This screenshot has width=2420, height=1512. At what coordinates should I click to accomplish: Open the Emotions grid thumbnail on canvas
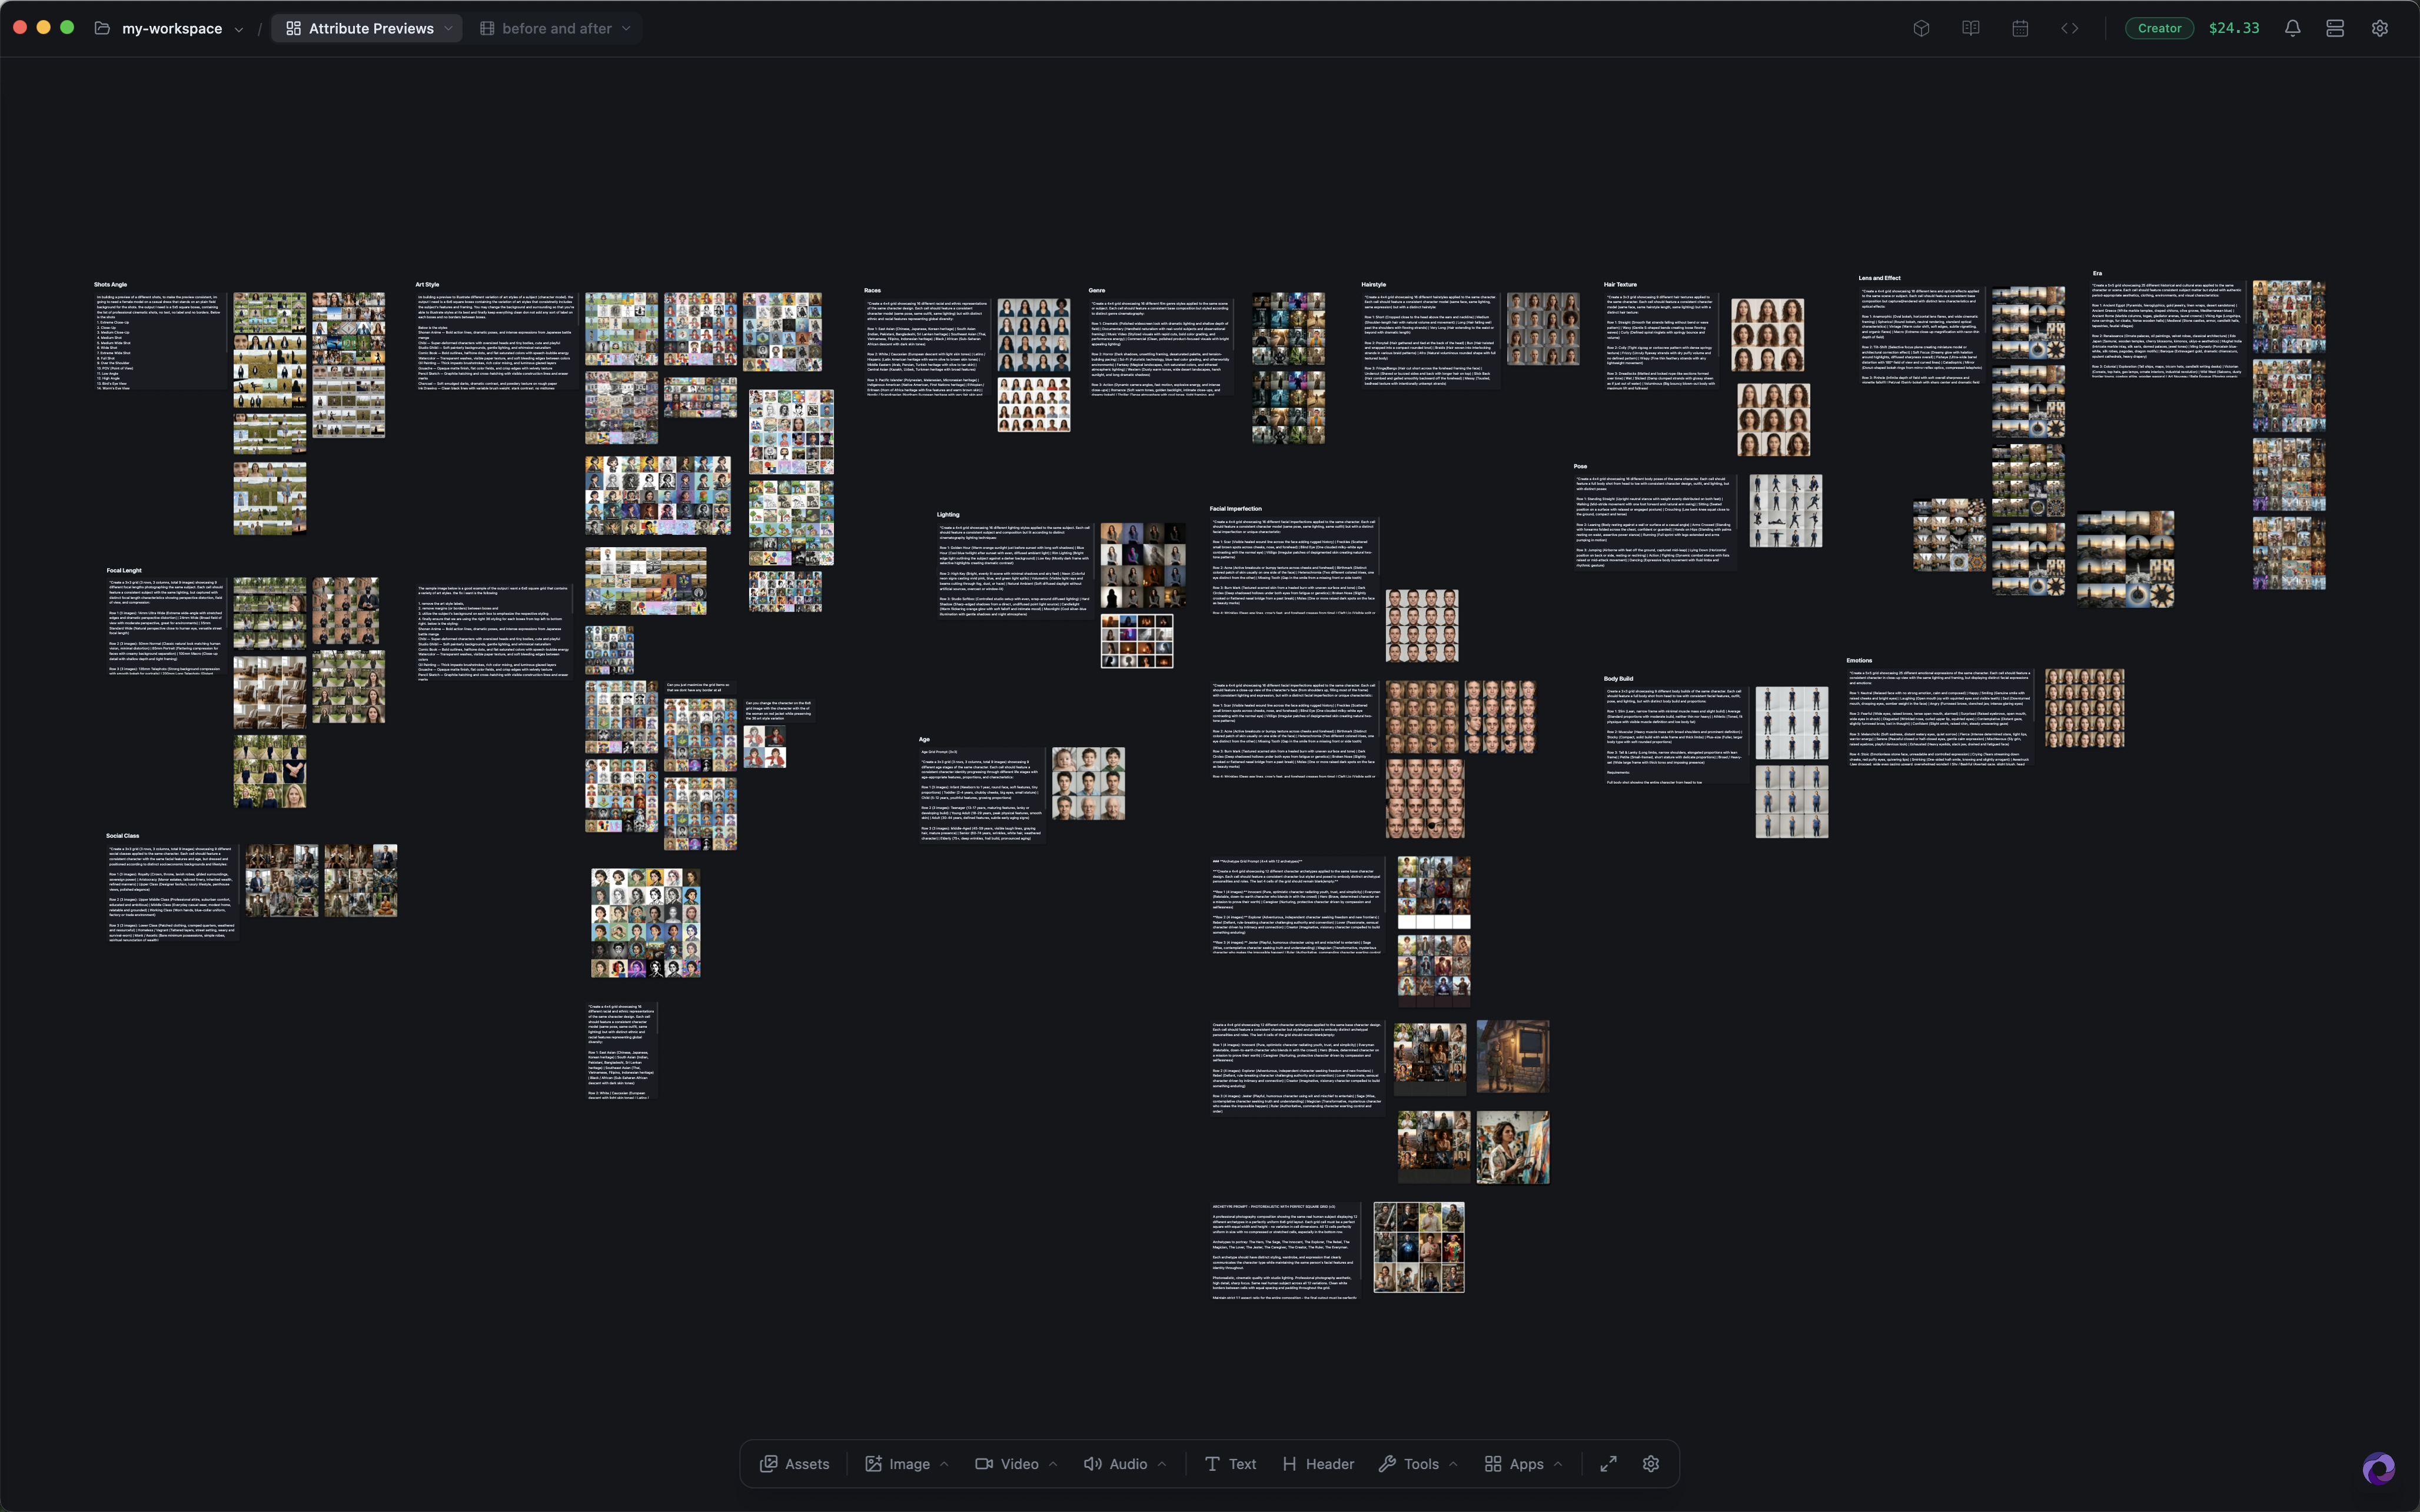click(2084, 708)
